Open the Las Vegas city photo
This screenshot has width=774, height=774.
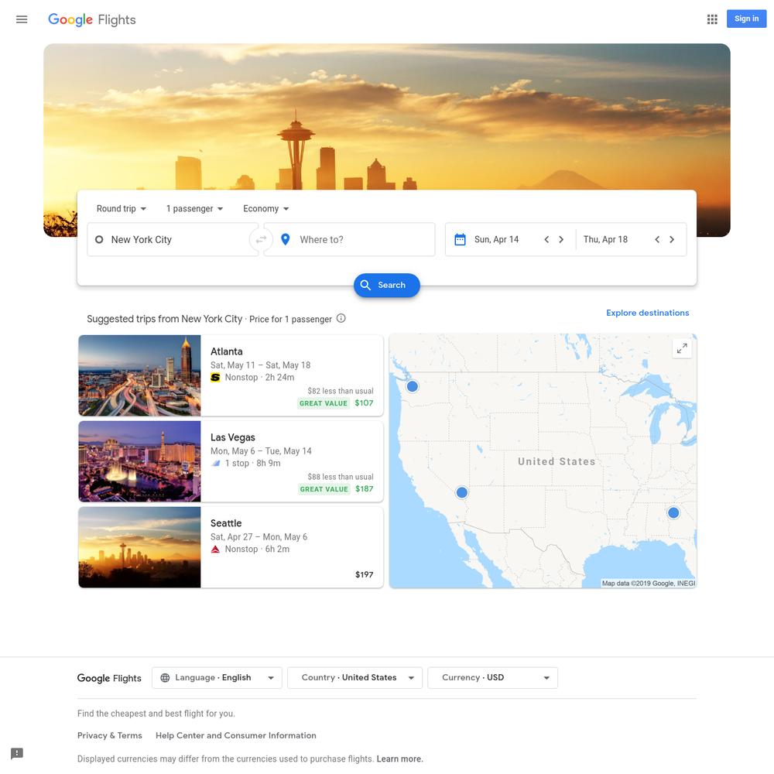(x=139, y=461)
